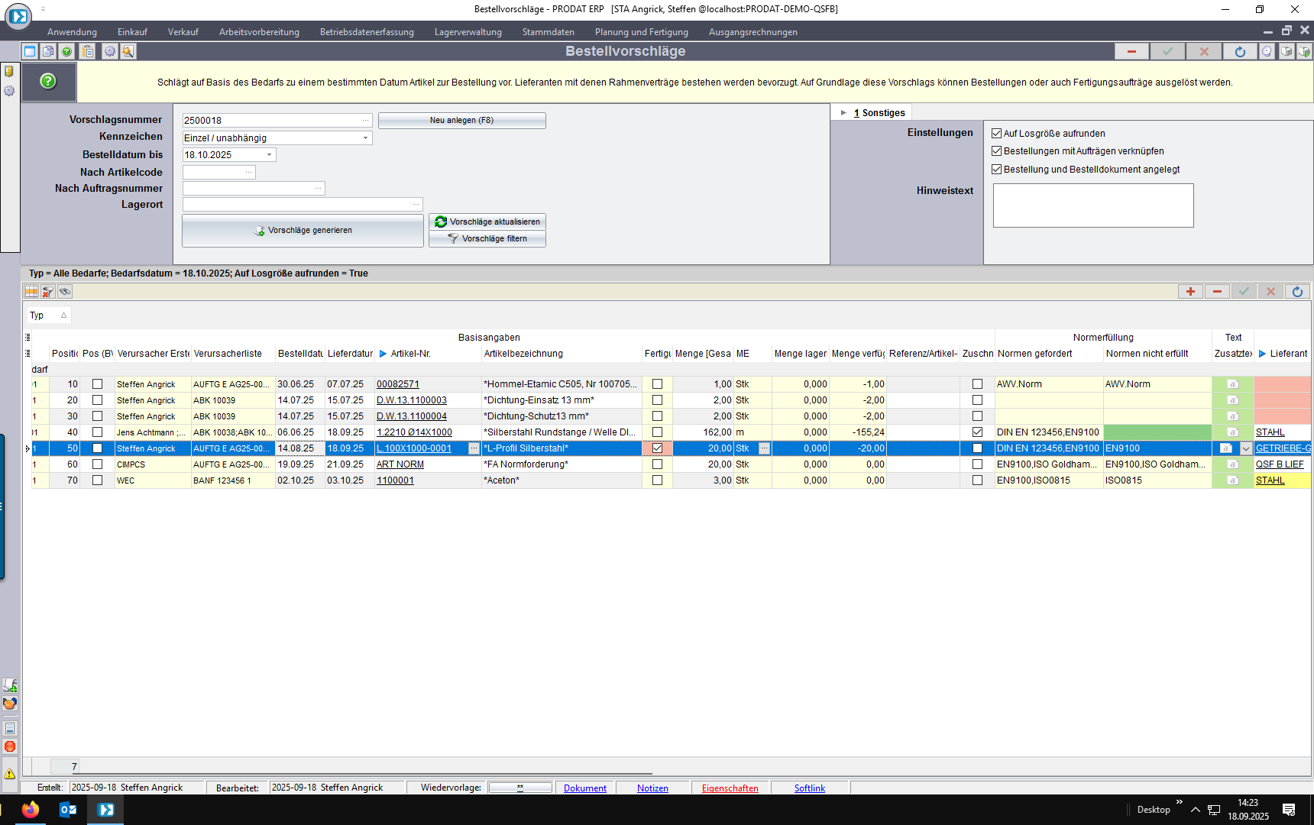This screenshot has height=825, width=1314.
Task: Open the Eigenschaften link
Action: 730,788
